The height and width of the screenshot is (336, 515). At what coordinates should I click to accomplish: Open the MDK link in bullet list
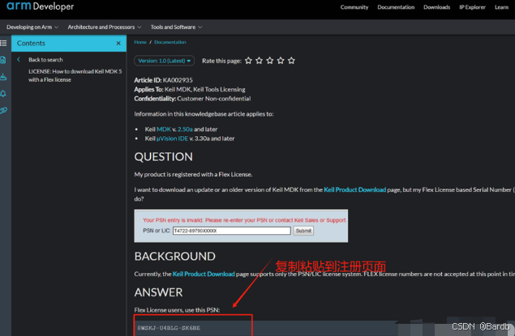[164, 130]
